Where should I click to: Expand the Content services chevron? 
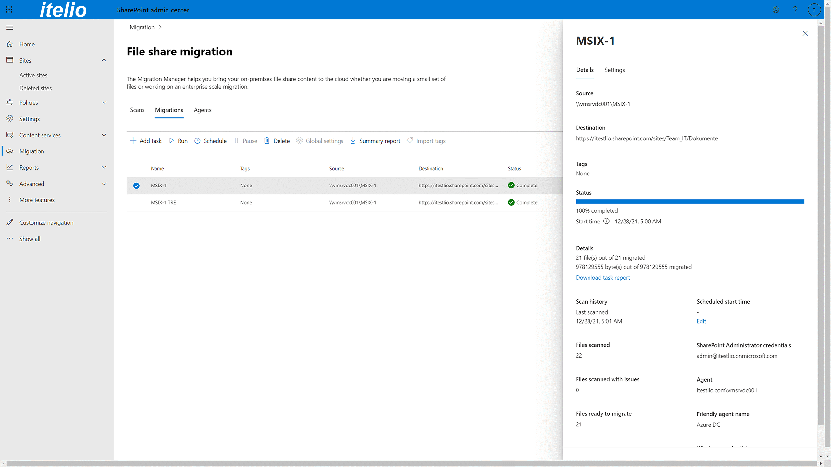point(104,135)
